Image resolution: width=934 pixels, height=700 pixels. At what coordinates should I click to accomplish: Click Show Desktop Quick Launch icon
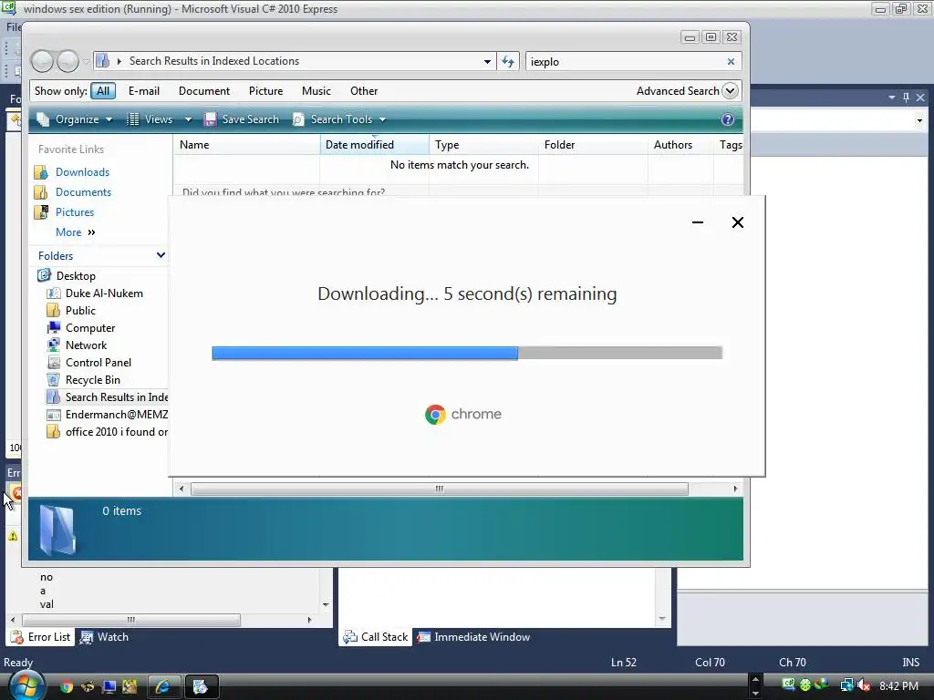109,686
